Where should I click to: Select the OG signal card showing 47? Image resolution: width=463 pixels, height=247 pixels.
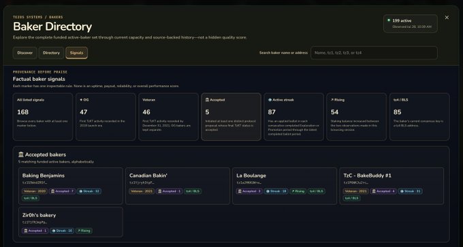pos(106,116)
